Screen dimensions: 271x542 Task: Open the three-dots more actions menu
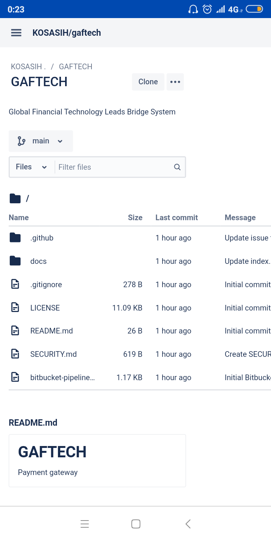[175, 82]
